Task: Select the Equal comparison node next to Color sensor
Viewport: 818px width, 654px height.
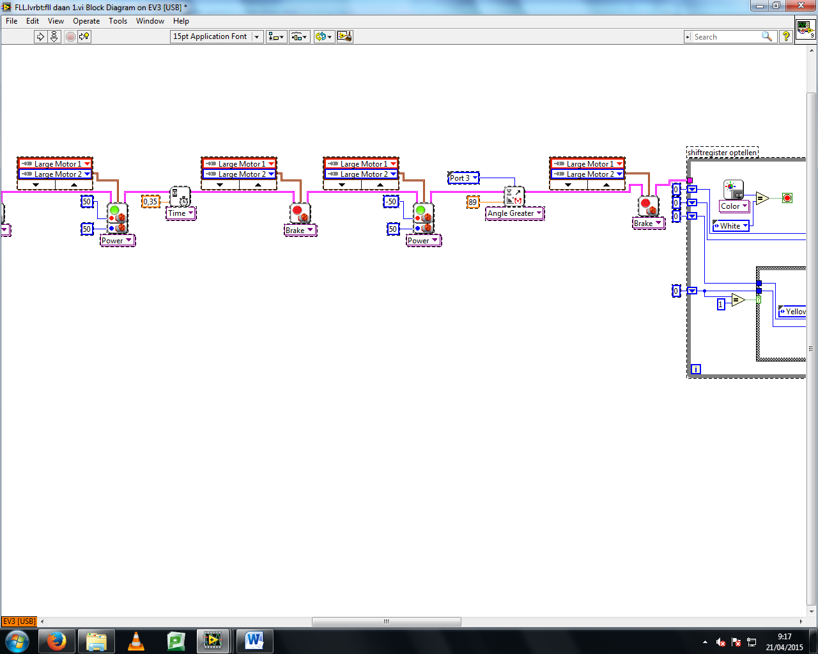Action: point(762,198)
